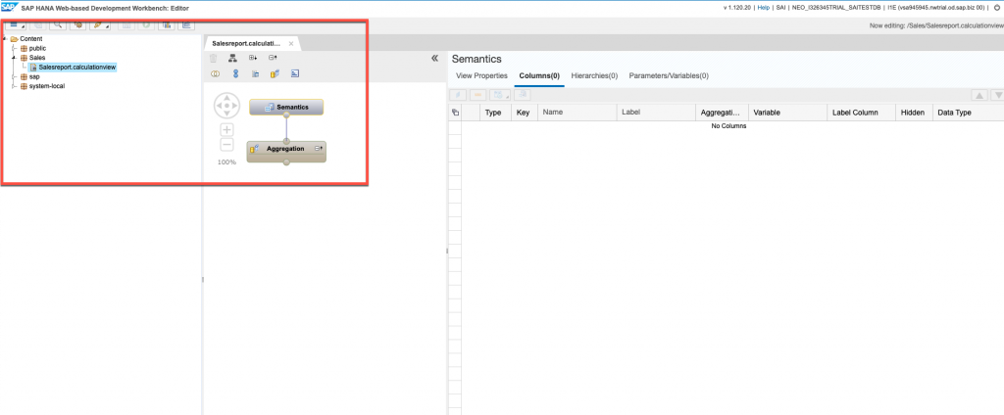Open the columns toolbar dropdown icon
This screenshot has height=415, width=1004.
pyautogui.click(x=499, y=95)
